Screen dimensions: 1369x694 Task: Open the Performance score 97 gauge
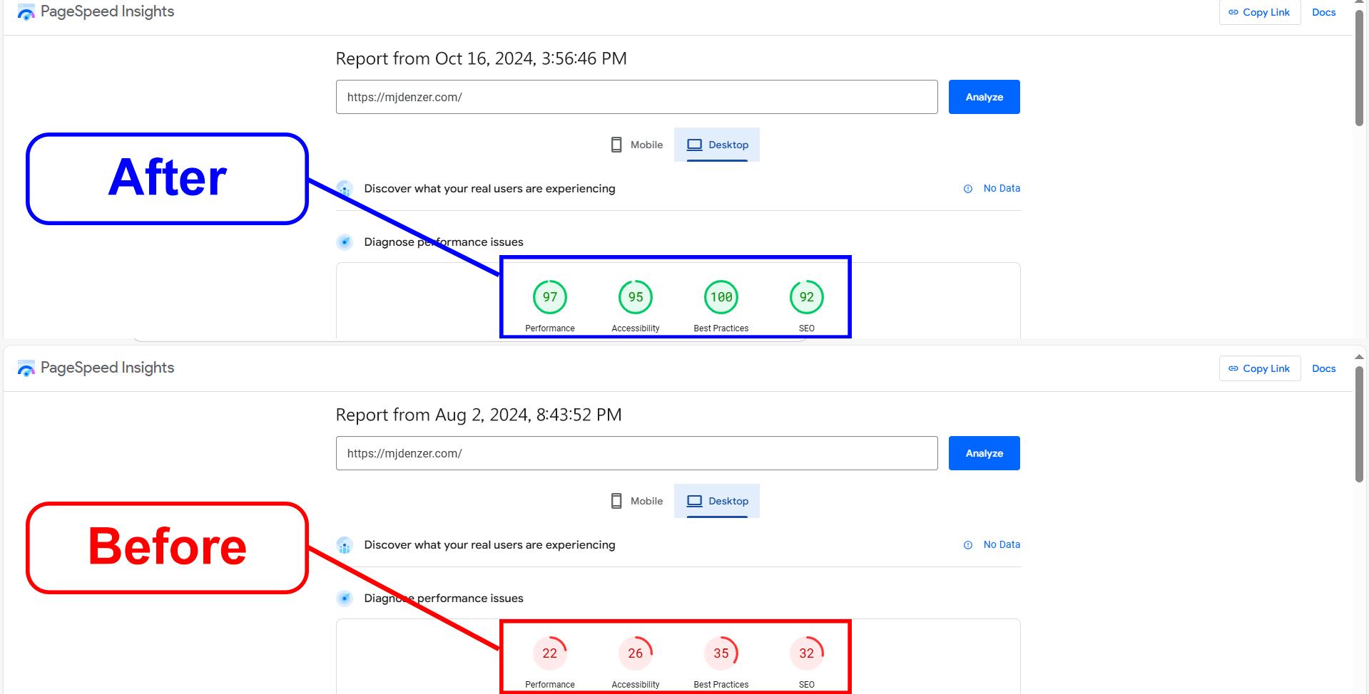[550, 297]
